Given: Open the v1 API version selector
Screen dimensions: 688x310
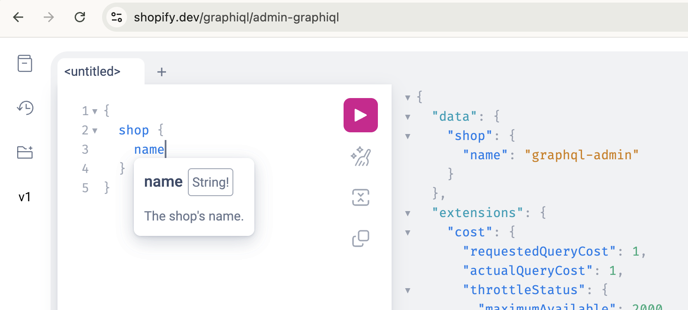Looking at the screenshot, I should pos(24,197).
